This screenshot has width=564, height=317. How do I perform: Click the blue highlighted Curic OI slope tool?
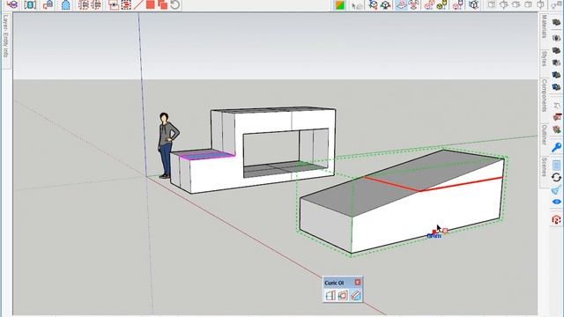(x=355, y=296)
